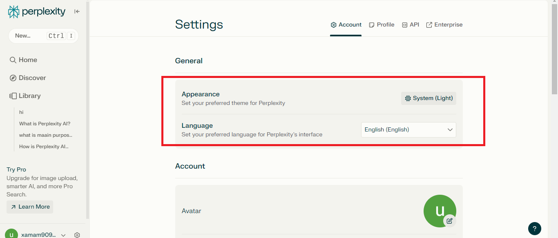Open the Library section icon

[12, 96]
